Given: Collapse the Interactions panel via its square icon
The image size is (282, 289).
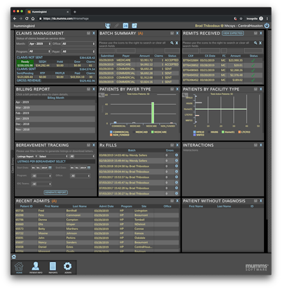Looking at the screenshot, I should (256, 145).
